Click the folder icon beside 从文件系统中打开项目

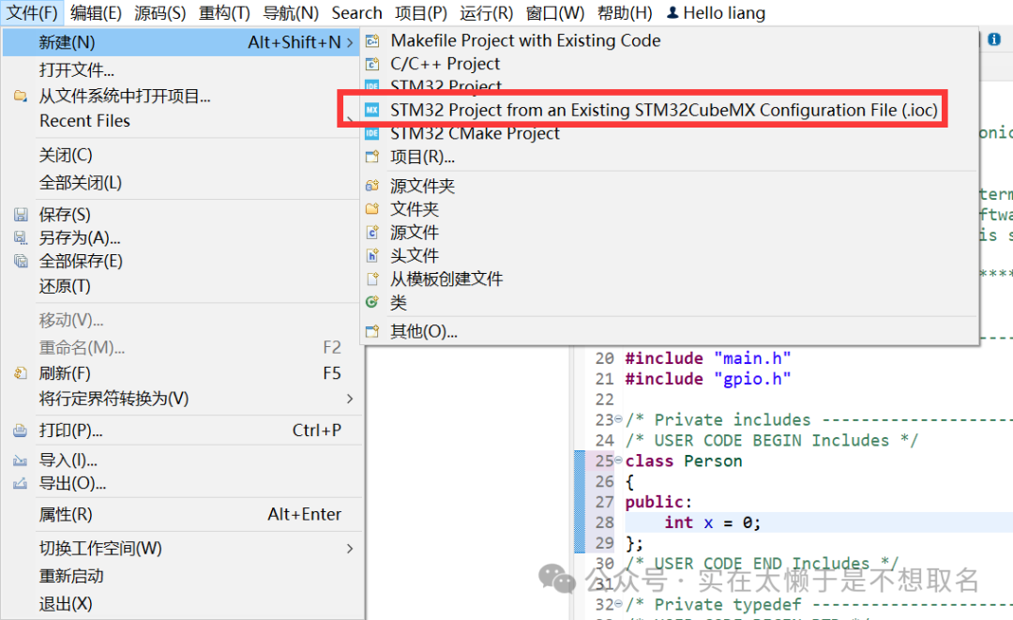pos(21,97)
